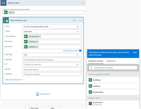The height and width of the screenshot is (109, 141).
Task: Click the Add dynamic content link
Action: click(x=71, y=51)
